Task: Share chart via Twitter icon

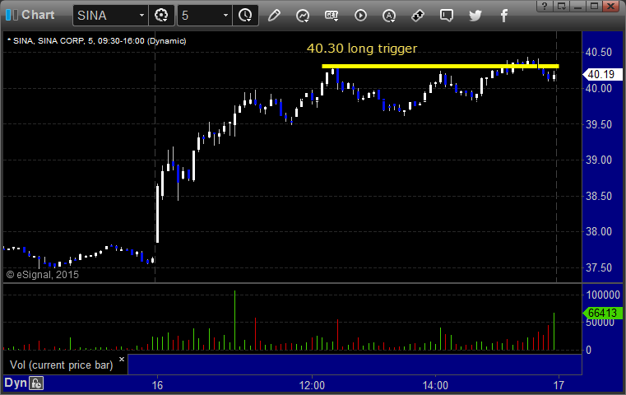Action: [x=475, y=16]
